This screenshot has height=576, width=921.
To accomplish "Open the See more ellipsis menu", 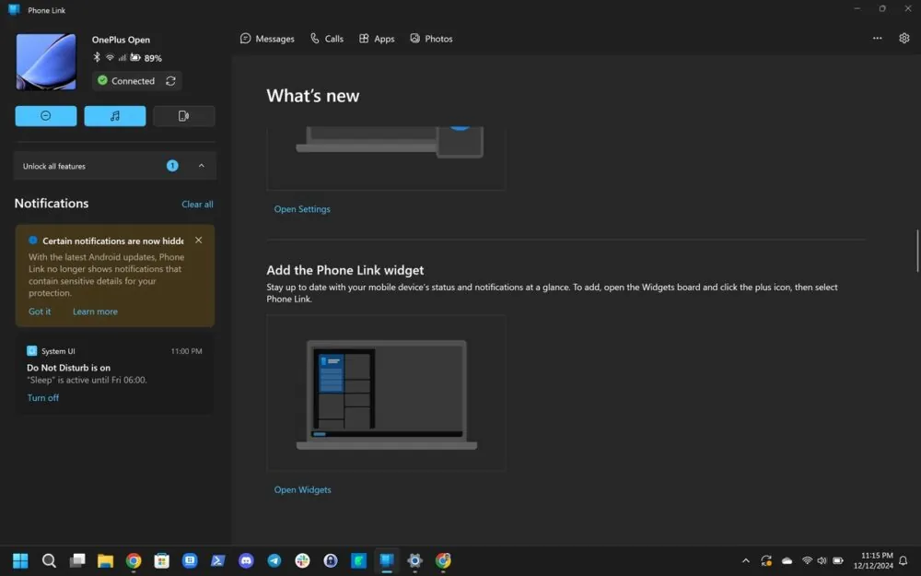I will pyautogui.click(x=877, y=38).
